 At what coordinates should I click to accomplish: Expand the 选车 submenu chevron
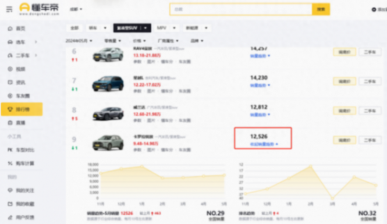pyautogui.click(x=35, y=42)
